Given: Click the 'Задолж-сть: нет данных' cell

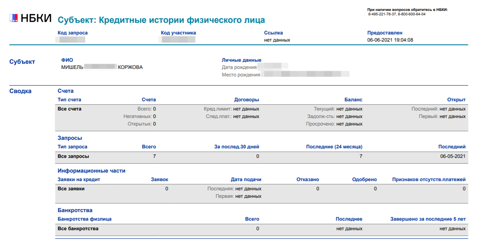Looking at the screenshot, I should coord(335,116).
